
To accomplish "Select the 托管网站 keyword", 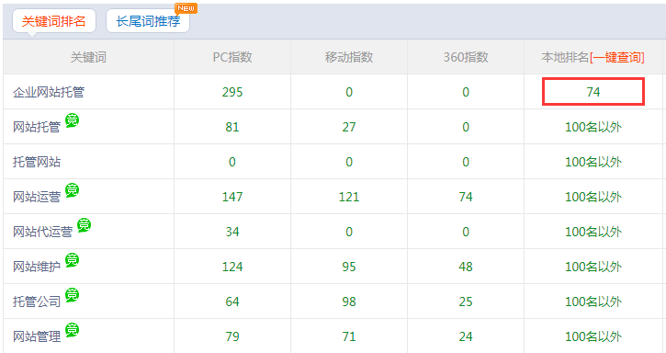I will coord(37,162).
